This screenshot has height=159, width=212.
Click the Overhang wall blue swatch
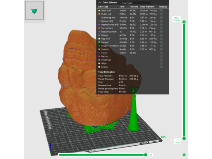99,18
